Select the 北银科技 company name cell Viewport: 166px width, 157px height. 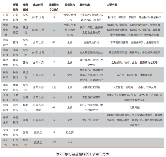tap(6, 107)
